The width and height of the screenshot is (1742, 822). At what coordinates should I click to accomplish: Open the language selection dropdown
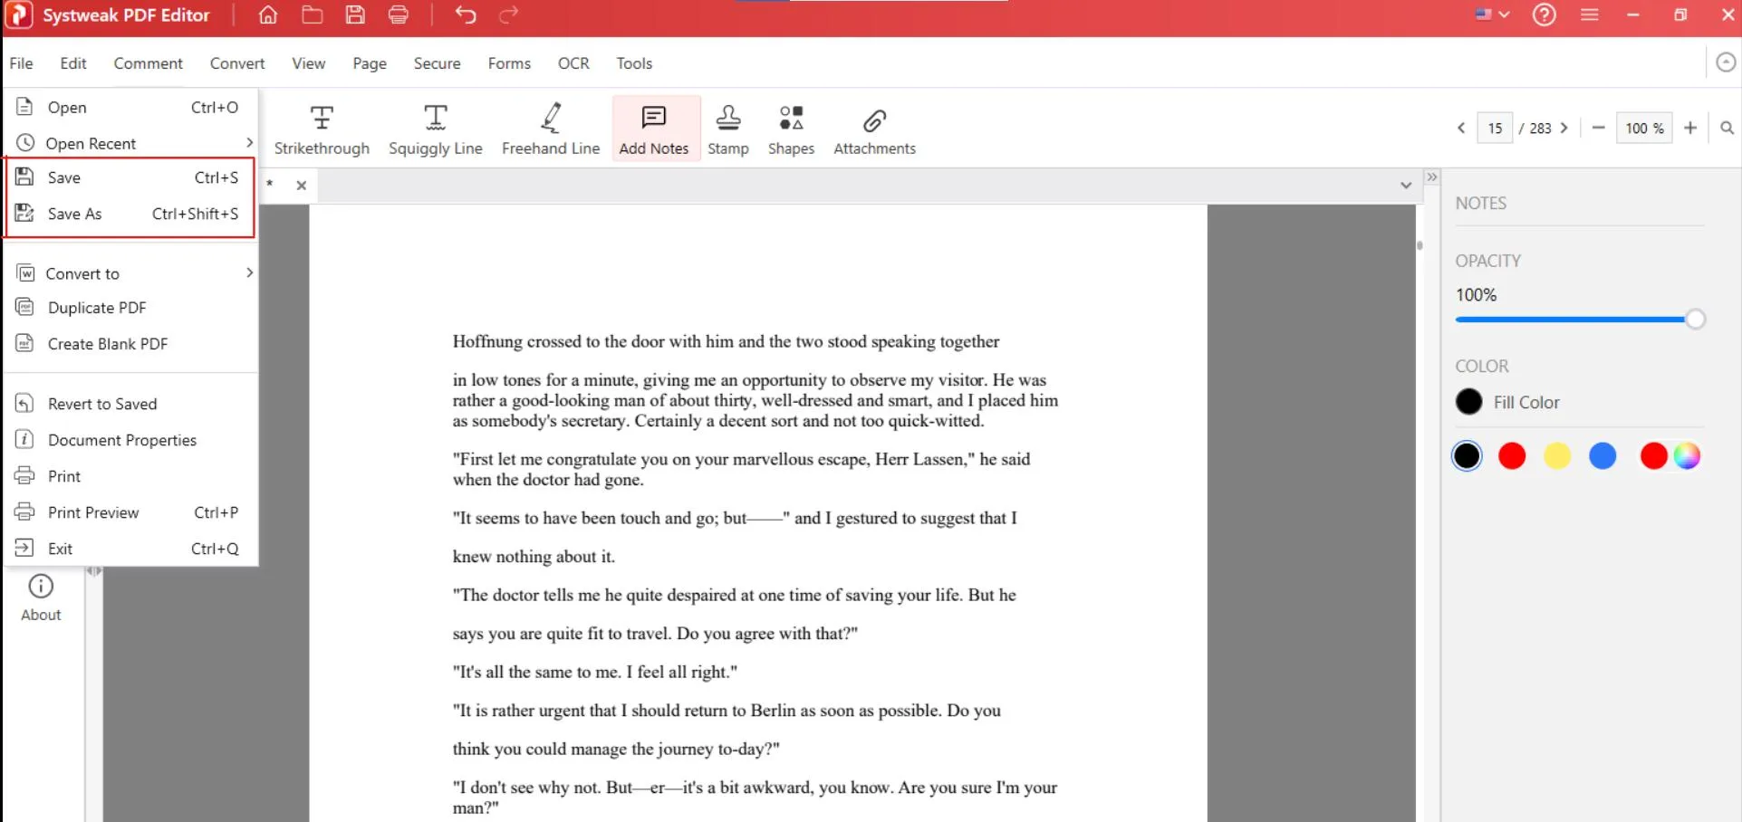[x=1491, y=14]
